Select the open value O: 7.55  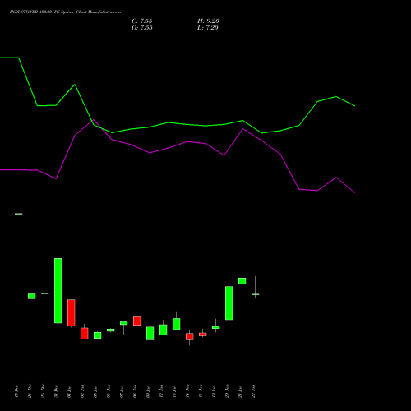point(142,28)
